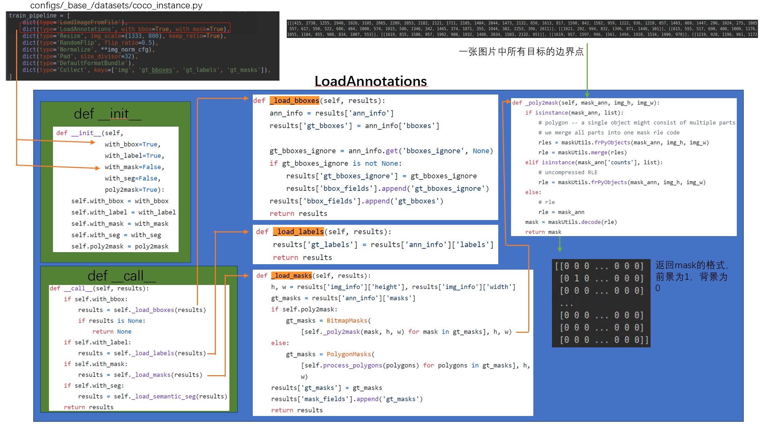Click the _poly2mask function definition line
762x424 pixels.
tap(586, 103)
